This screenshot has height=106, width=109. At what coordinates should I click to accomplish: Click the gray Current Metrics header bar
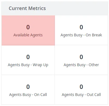click(x=55, y=8)
